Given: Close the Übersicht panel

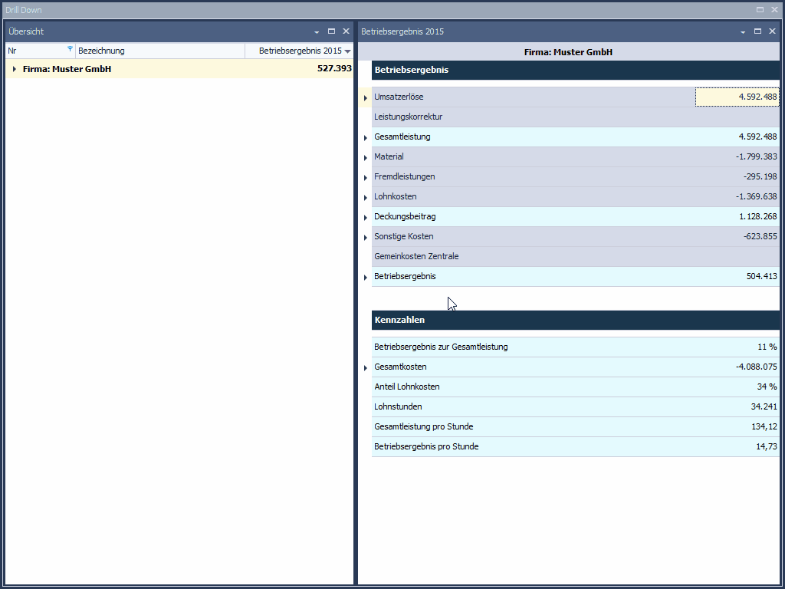Looking at the screenshot, I should click(346, 31).
